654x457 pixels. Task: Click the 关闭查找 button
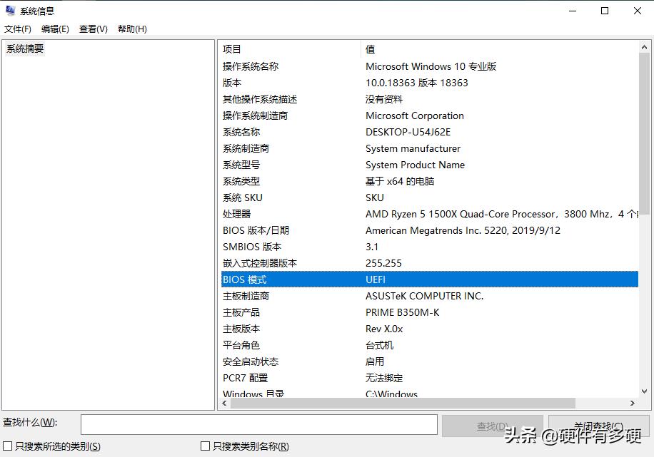600,425
